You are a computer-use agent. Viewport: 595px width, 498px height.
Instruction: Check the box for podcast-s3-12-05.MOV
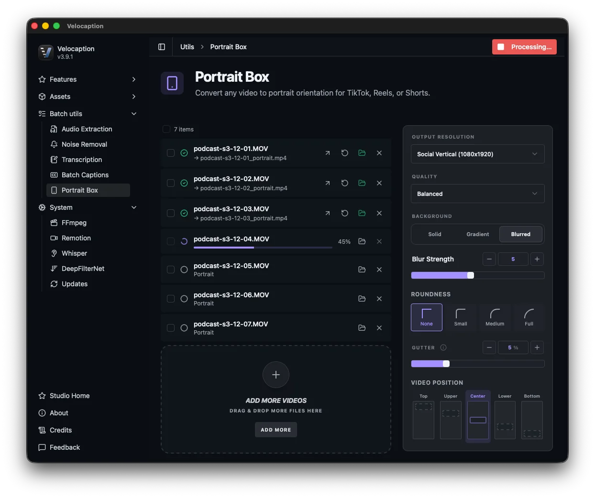[171, 270]
